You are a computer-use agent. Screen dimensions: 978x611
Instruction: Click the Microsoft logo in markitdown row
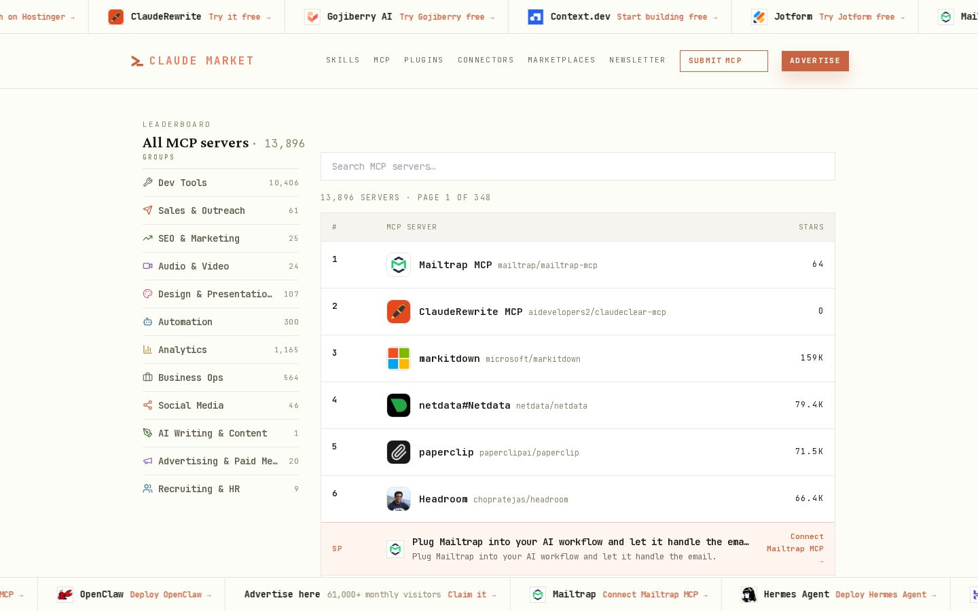[399, 358]
